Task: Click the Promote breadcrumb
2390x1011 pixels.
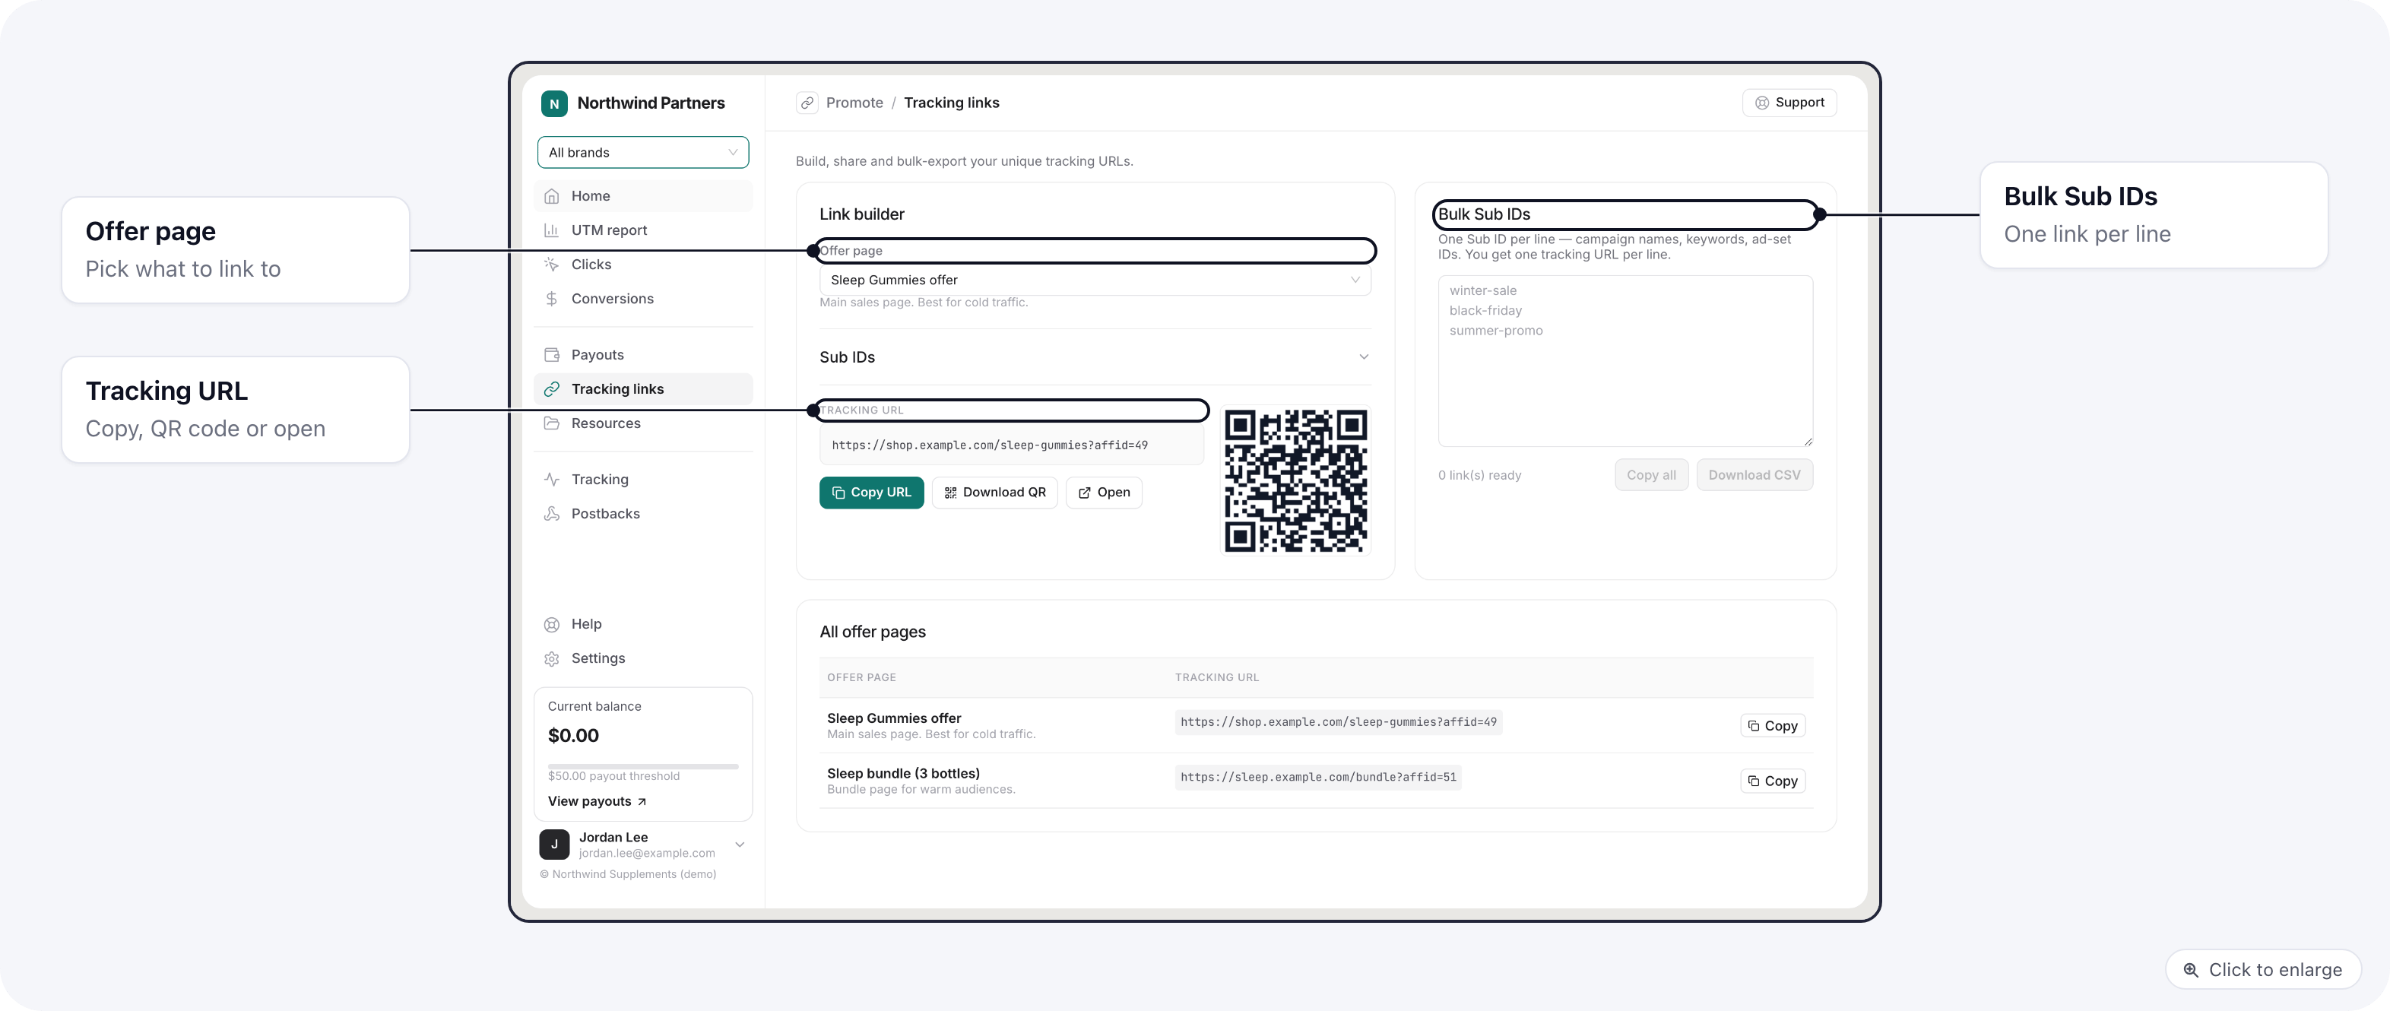Action: 854,103
